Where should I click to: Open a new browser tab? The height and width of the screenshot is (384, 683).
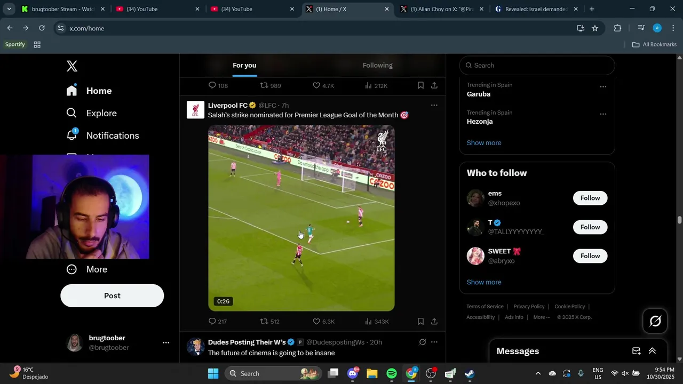[592, 9]
